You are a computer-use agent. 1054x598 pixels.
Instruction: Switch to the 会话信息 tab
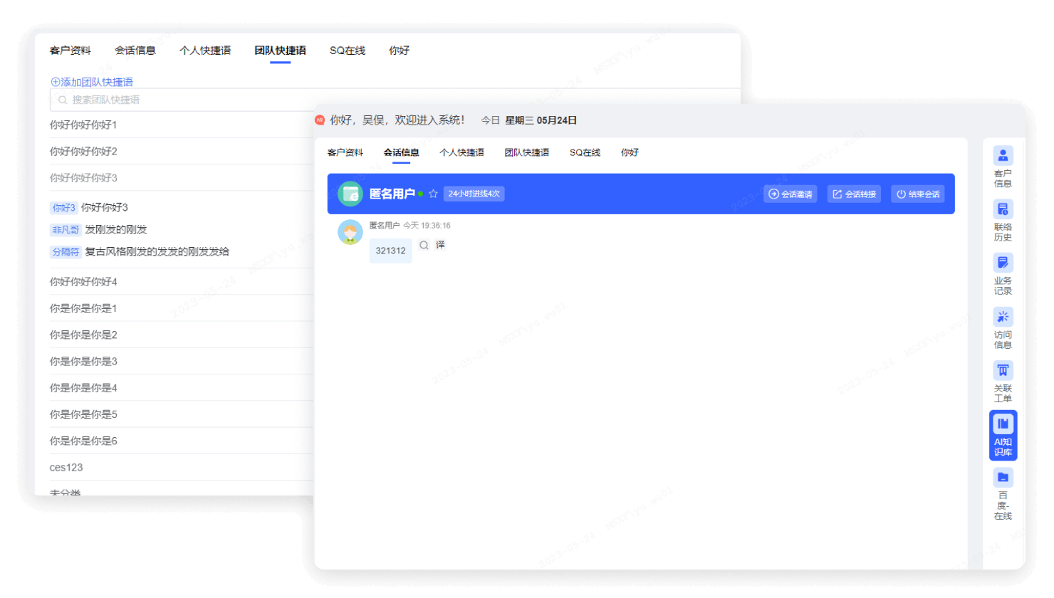click(x=403, y=152)
